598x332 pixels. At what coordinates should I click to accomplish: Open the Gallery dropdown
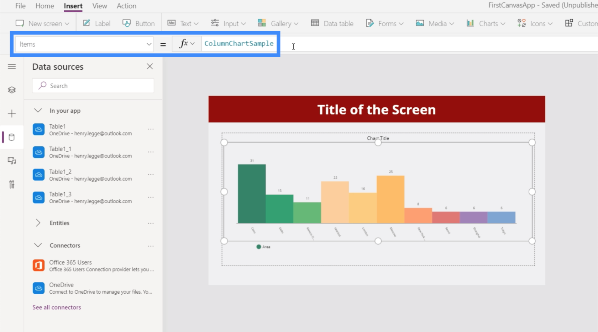(278, 23)
